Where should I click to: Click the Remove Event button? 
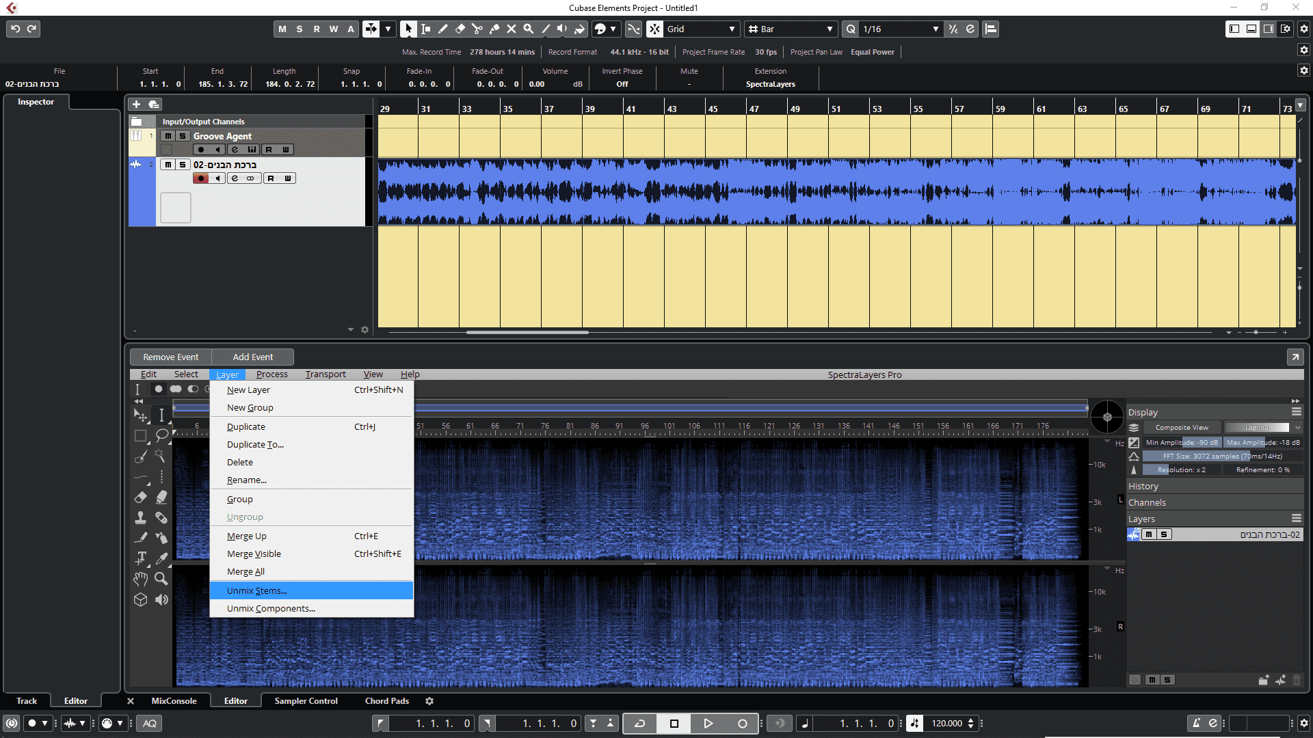(170, 357)
